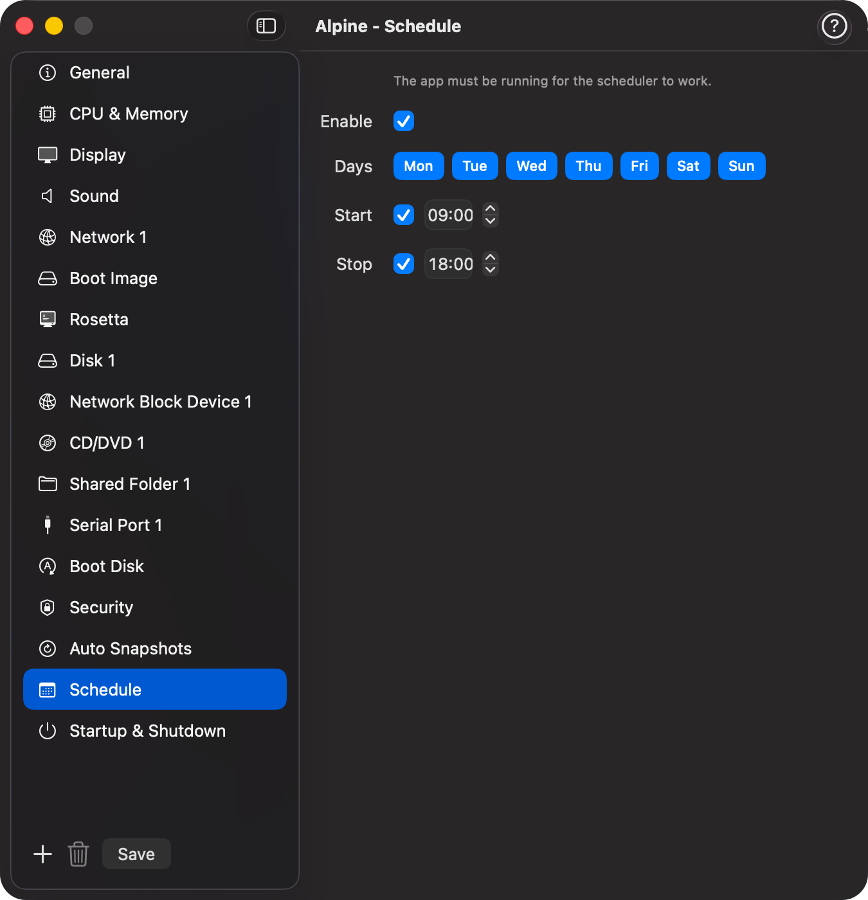Uncheck the Enable schedule checkbox
868x900 pixels.
tap(404, 121)
